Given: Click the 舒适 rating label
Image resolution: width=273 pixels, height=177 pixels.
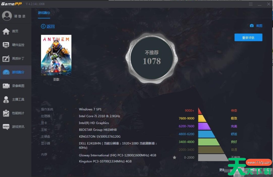Looking at the screenshot, I should point(234,134).
